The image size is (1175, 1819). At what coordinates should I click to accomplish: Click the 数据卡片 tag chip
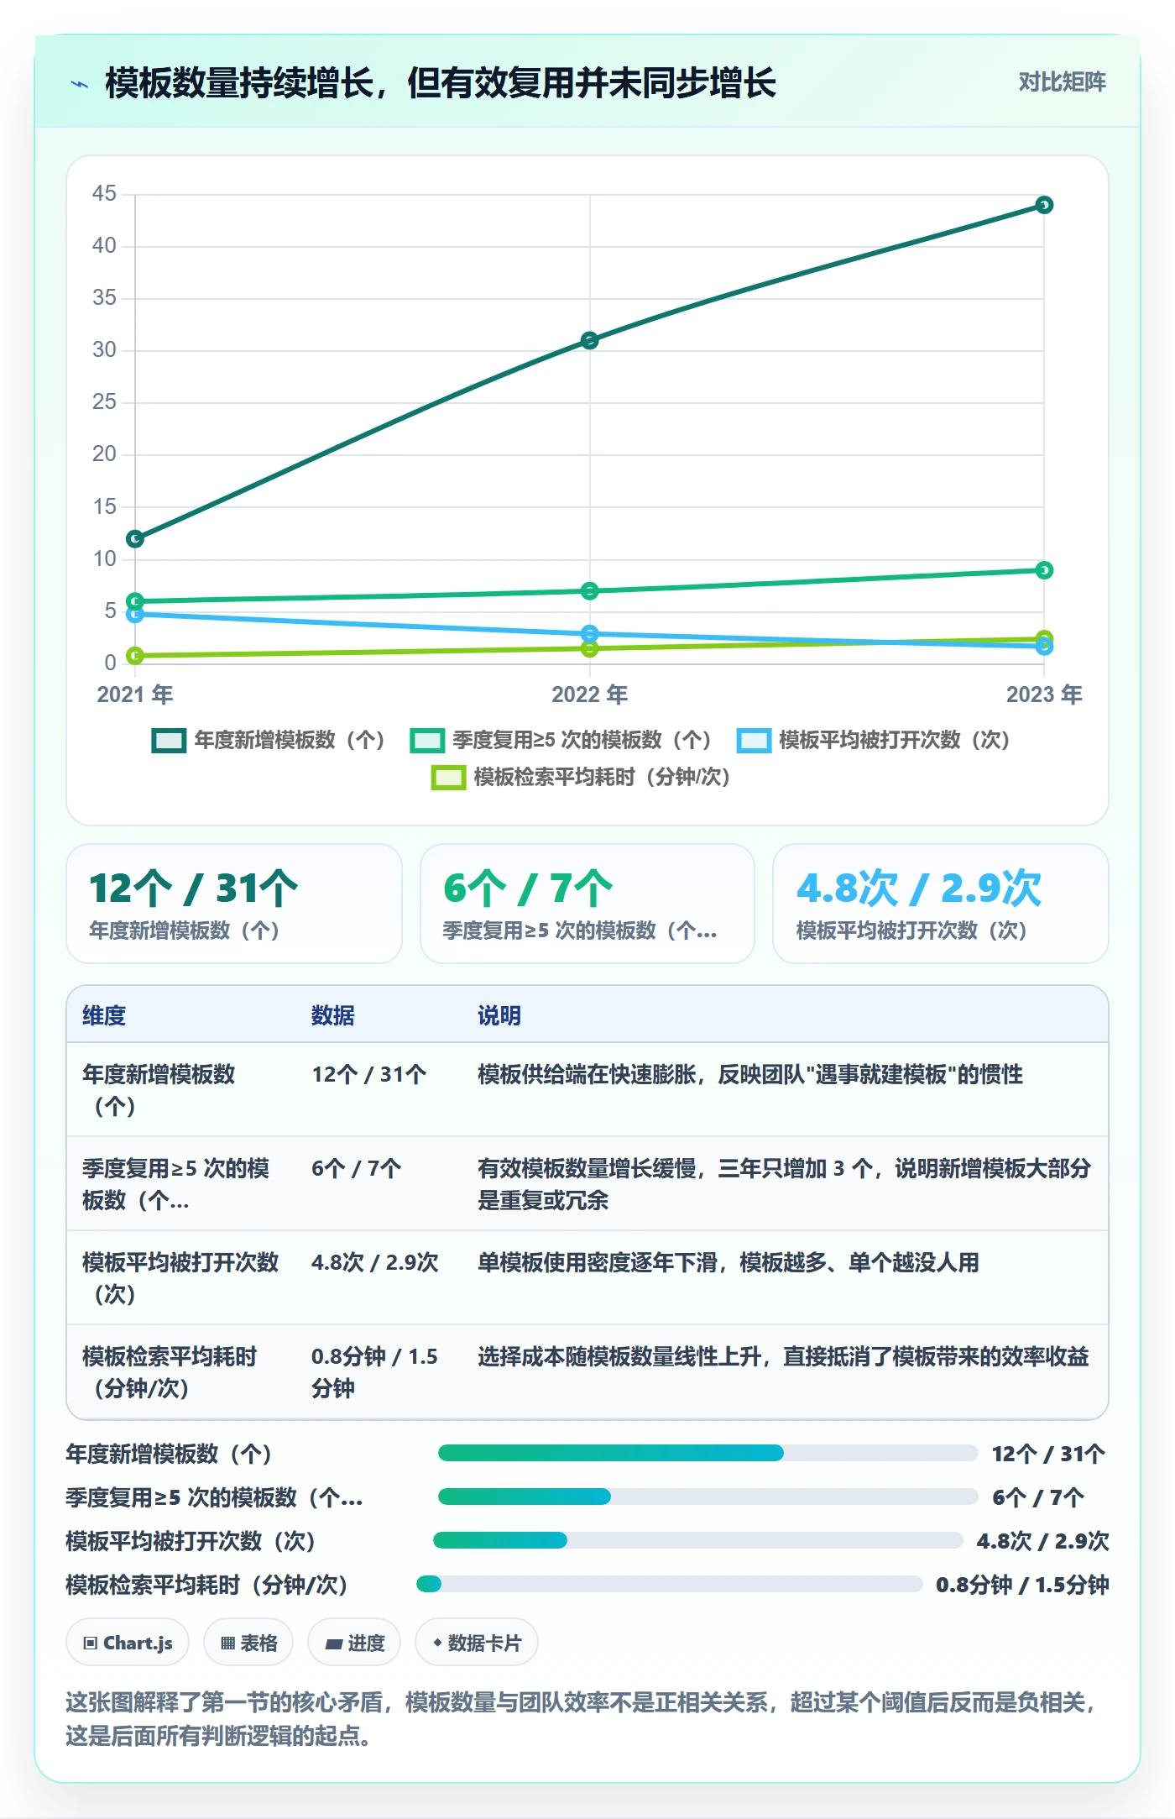point(477,1643)
